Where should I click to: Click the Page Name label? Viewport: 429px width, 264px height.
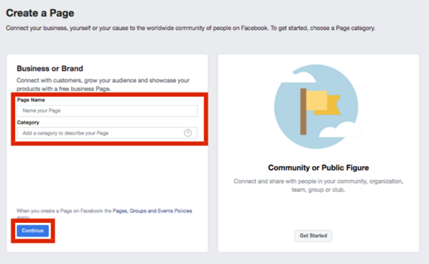31,100
